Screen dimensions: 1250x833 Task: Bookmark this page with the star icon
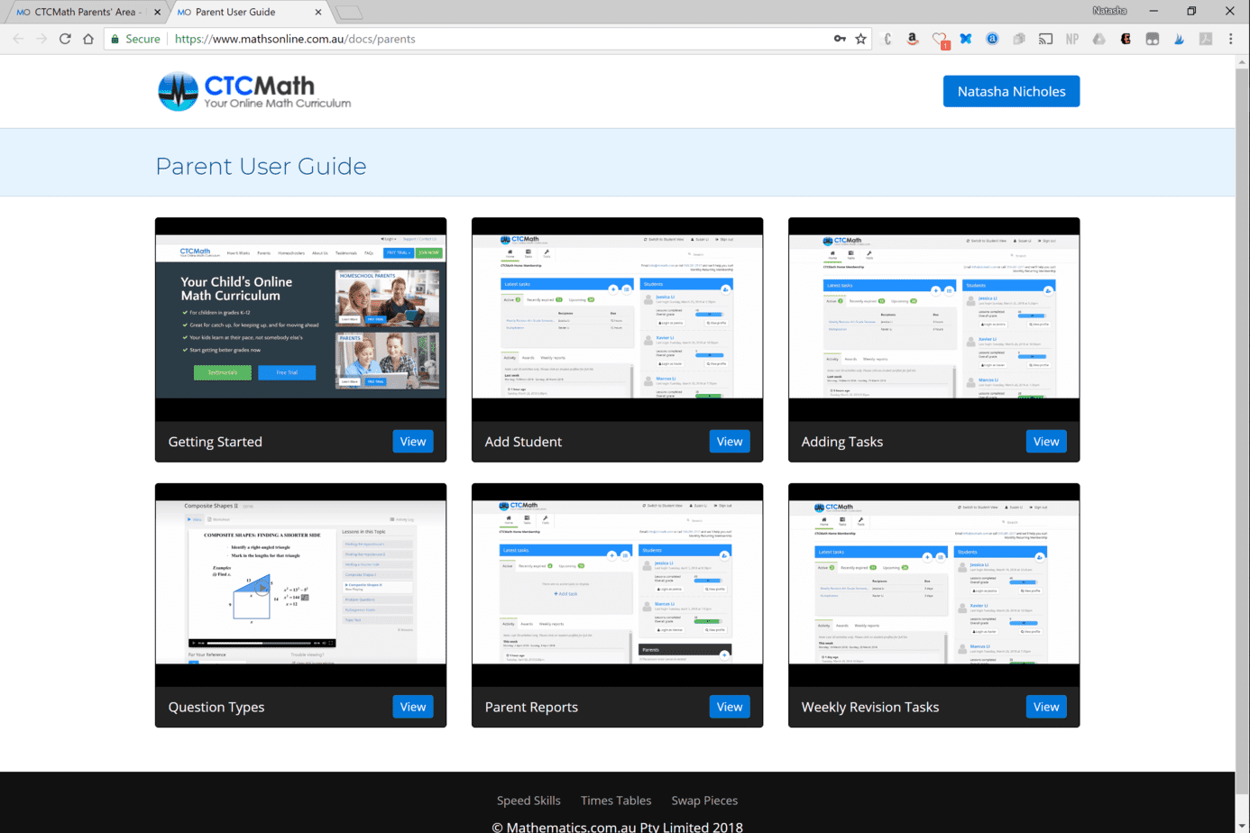[861, 39]
